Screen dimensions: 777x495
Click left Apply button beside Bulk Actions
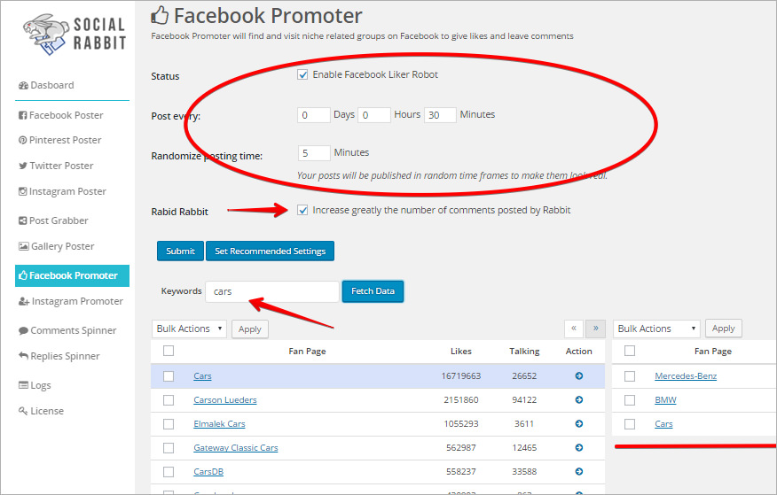point(250,329)
